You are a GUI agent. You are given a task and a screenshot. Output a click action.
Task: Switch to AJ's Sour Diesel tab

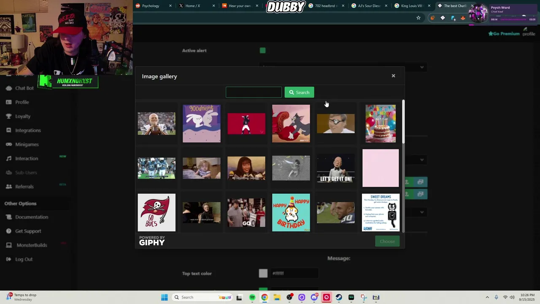click(369, 6)
